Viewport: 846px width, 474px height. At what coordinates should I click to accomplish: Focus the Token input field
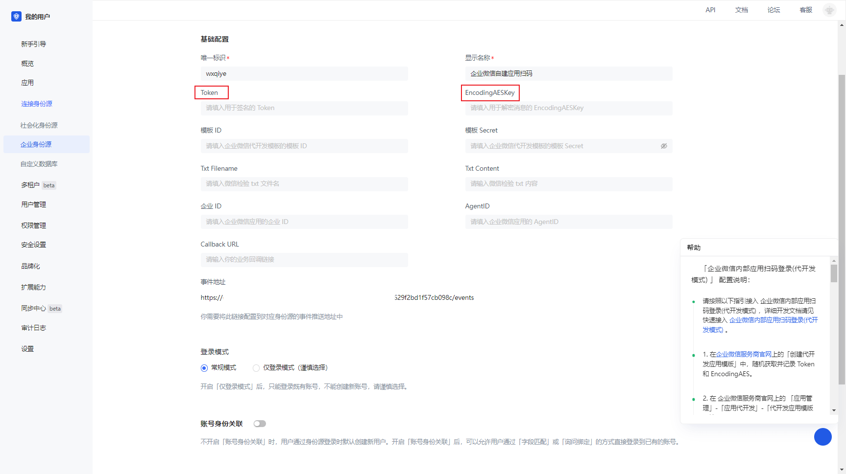304,108
